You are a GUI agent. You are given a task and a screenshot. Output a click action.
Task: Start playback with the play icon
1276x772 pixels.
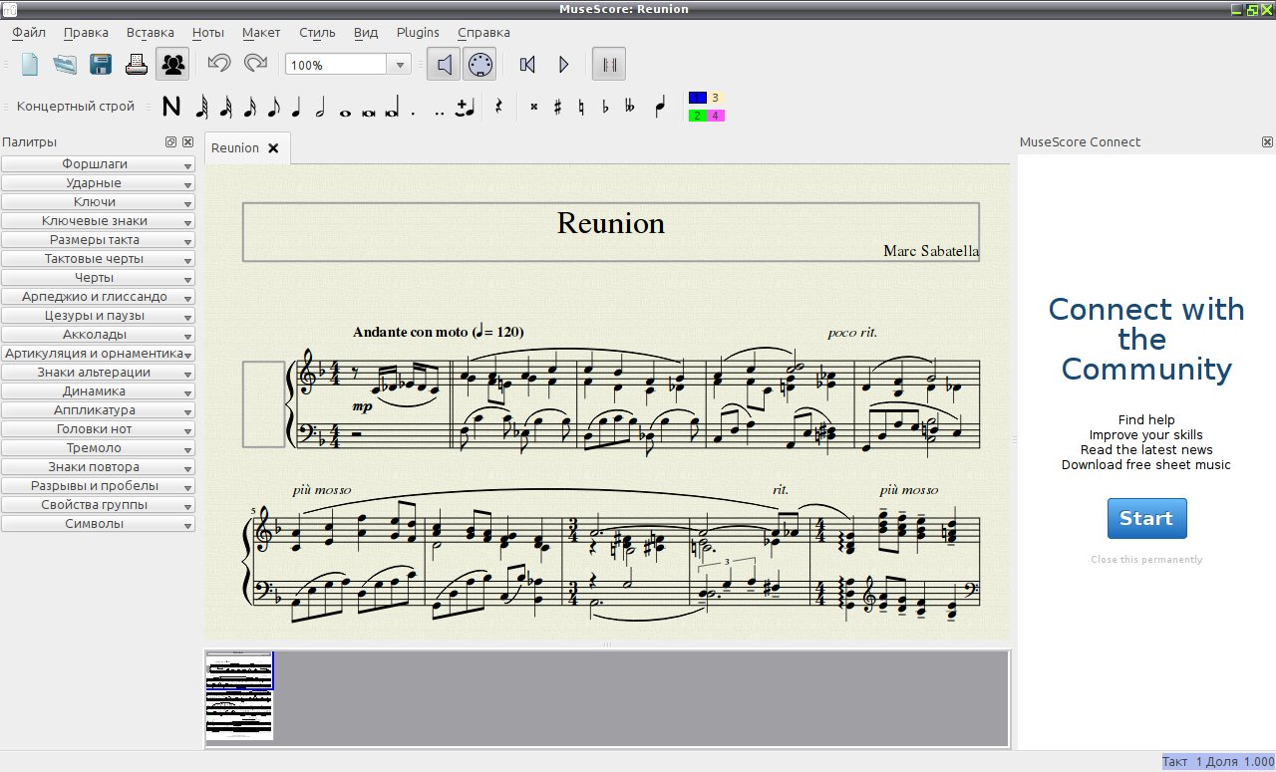pyautogui.click(x=563, y=65)
